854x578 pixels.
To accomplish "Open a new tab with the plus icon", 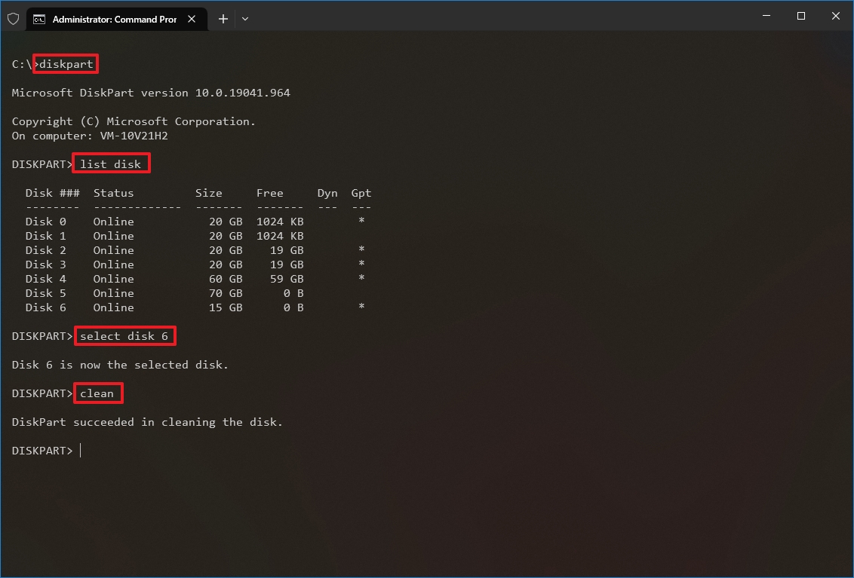I will click(223, 18).
